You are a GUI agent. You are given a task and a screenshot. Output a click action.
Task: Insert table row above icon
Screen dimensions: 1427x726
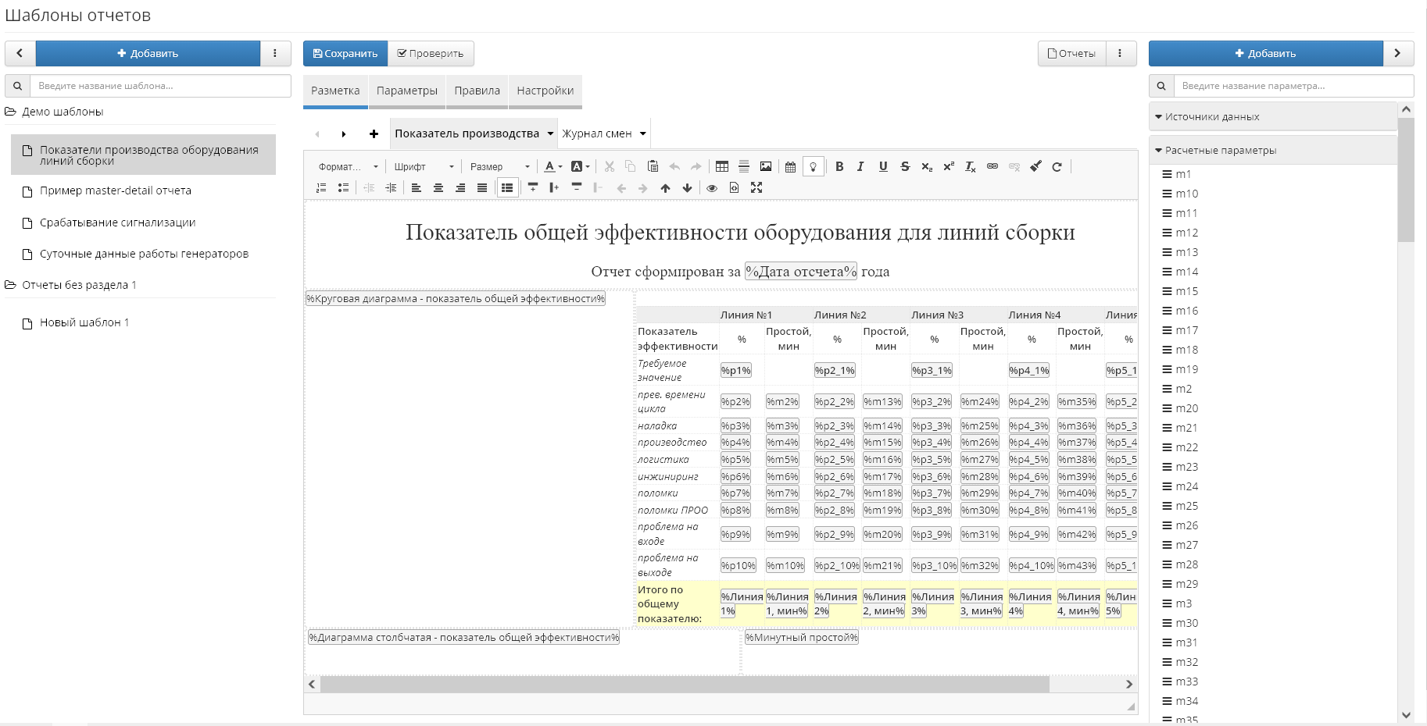[x=533, y=187]
